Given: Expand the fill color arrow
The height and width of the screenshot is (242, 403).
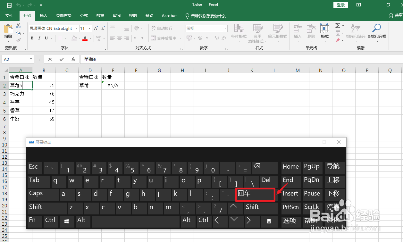Looking at the screenshot, I should point(79,38).
